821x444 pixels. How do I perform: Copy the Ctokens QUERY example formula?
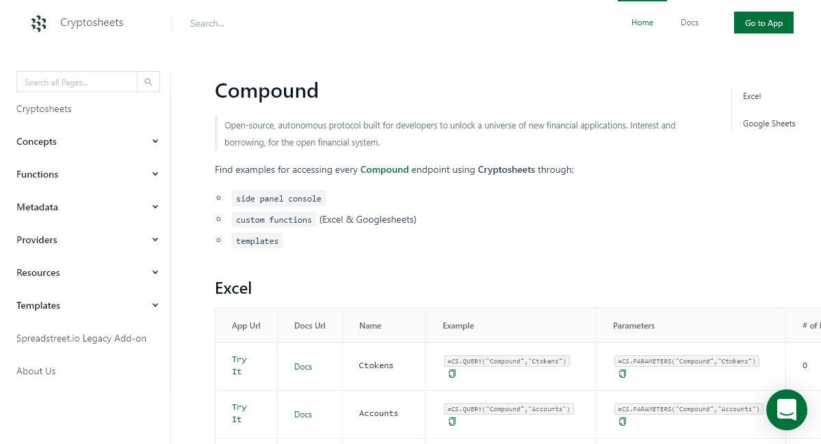(x=452, y=374)
